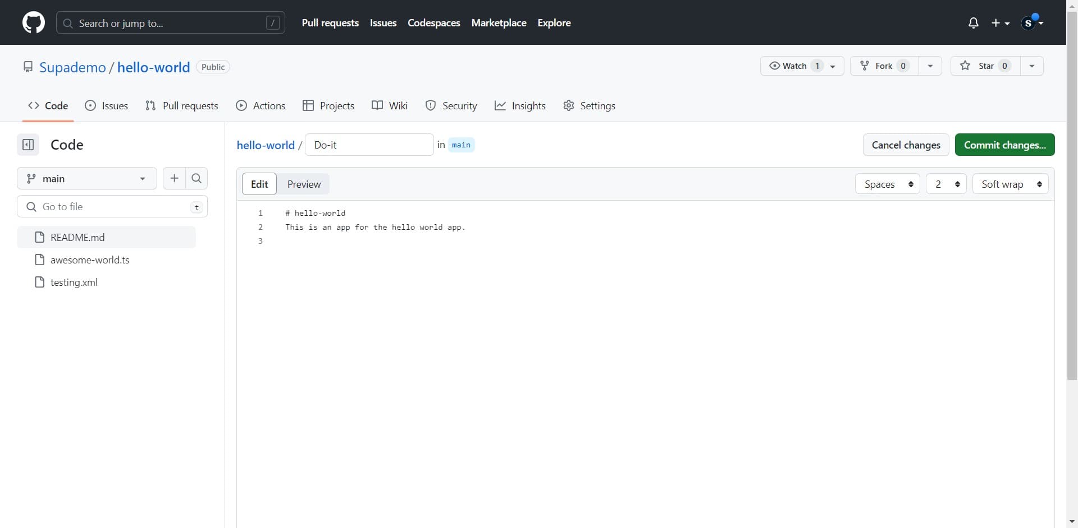1078x528 pixels.
Task: Go to the Insights tab
Action: 520,106
